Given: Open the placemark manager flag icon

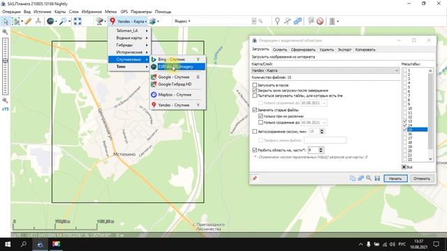Looking at the screenshot, I should coord(311,21).
